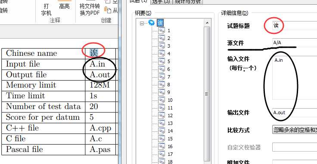Click the A.cpp cell in PDF table
Image resolution: width=317 pixels, height=164 pixels.
pos(100,128)
